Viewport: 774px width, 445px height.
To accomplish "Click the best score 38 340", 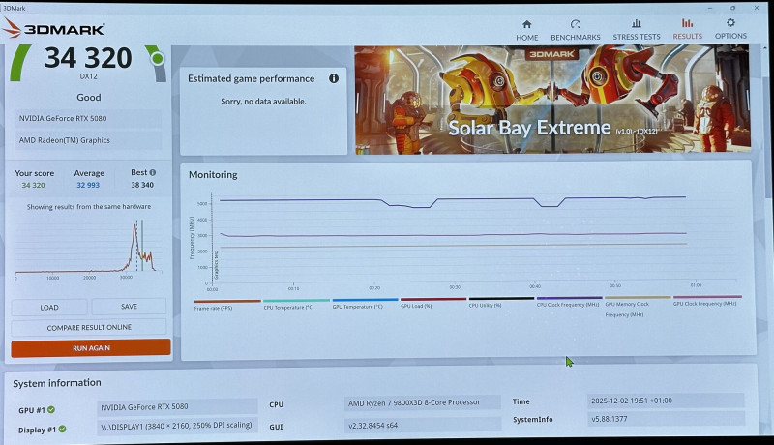I will (142, 185).
